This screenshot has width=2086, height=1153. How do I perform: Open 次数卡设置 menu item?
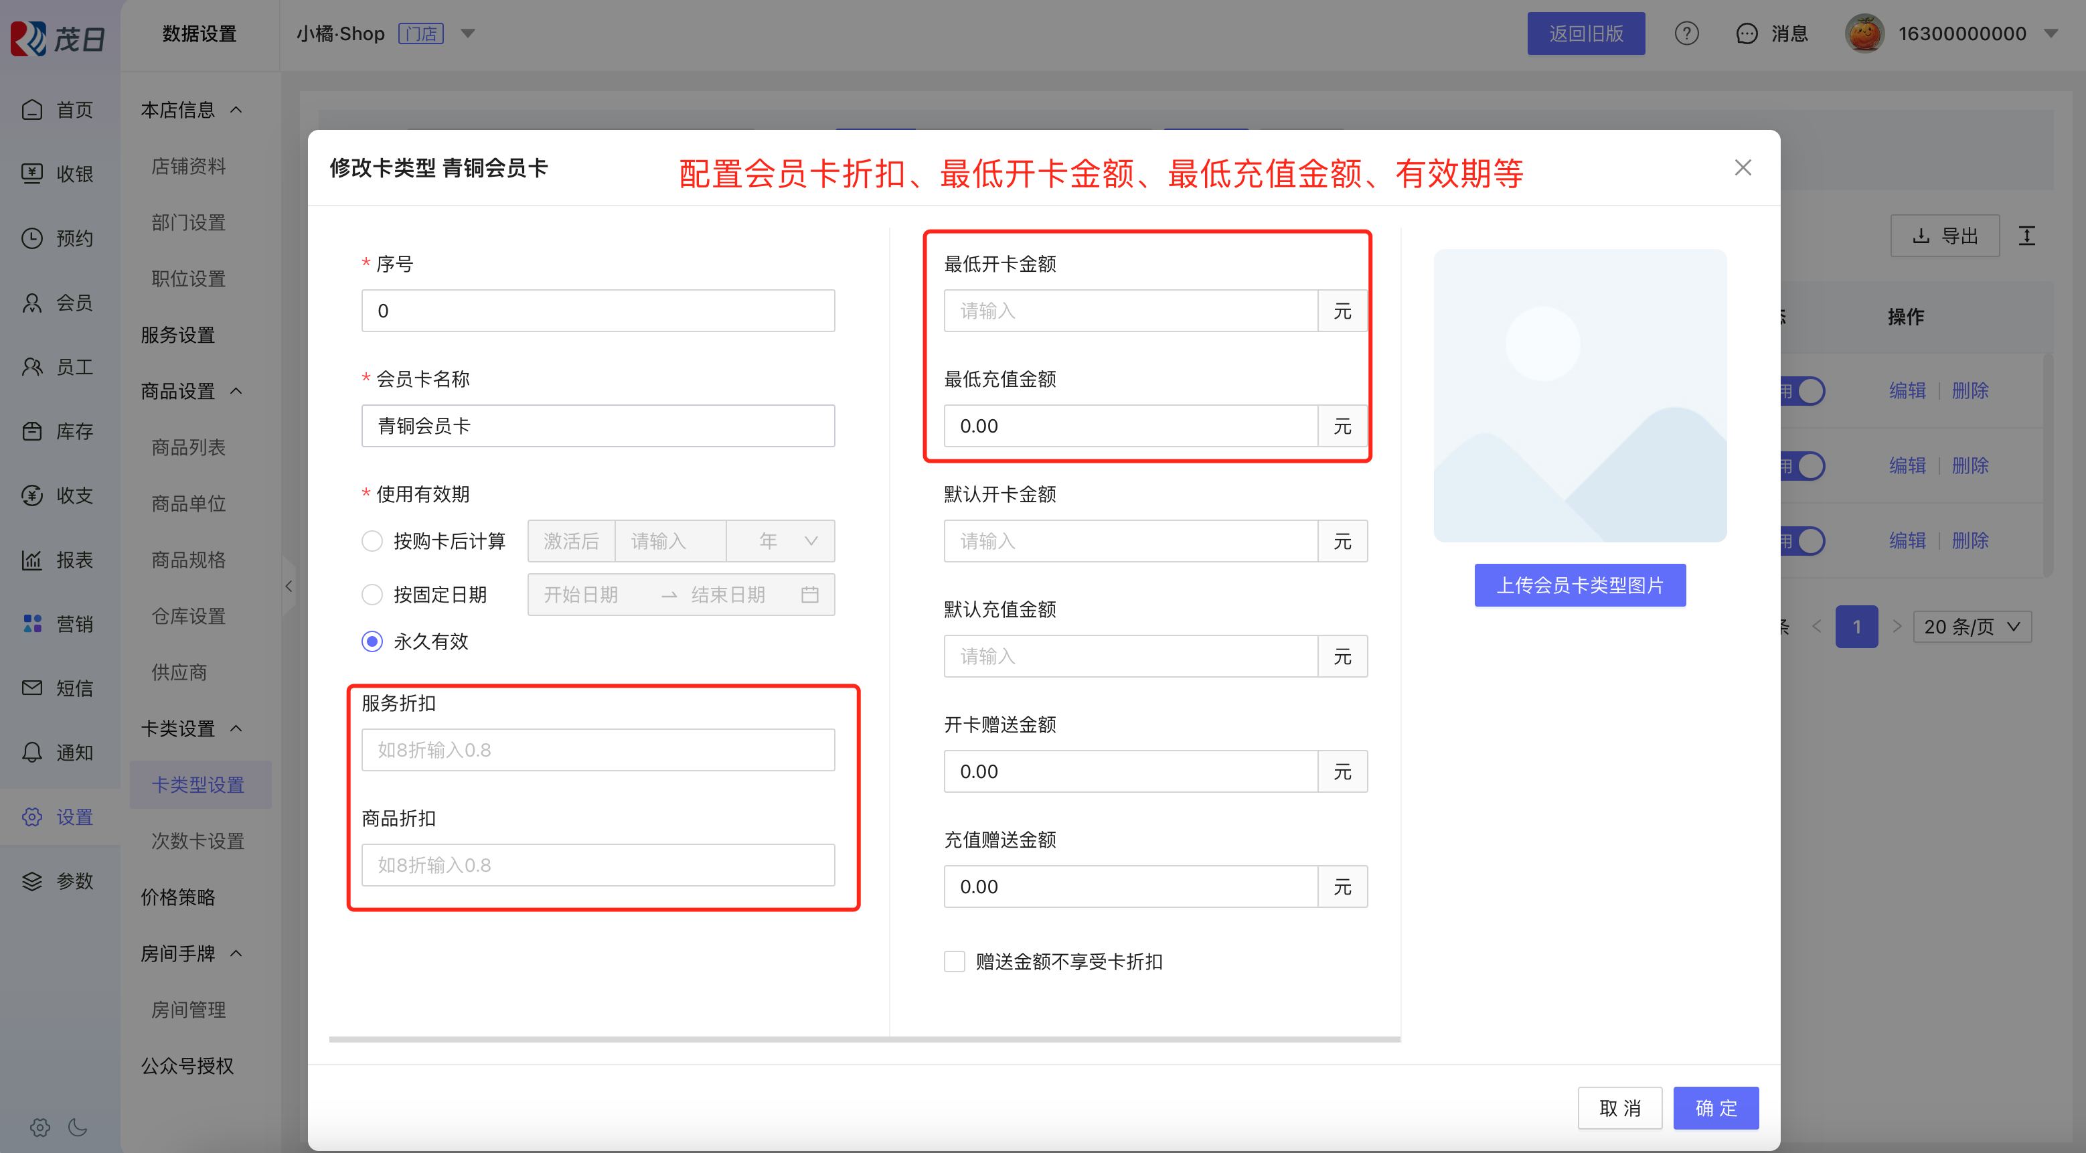tap(197, 840)
